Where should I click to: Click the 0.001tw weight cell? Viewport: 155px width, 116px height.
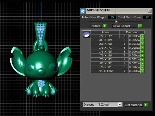134,44
